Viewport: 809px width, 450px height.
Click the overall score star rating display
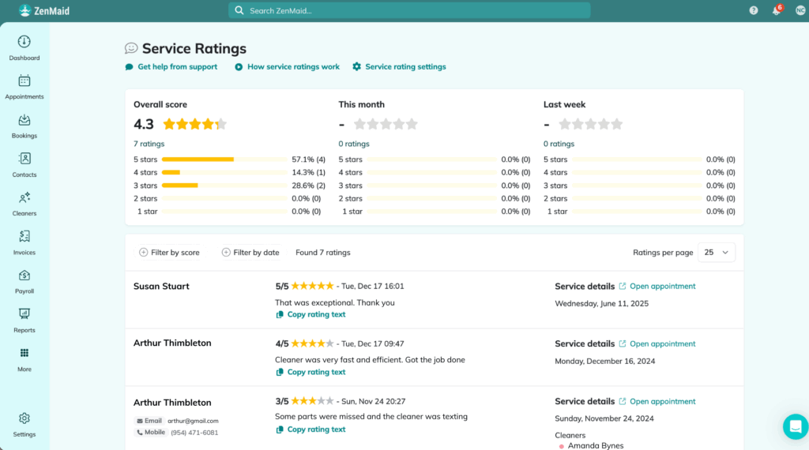click(194, 124)
